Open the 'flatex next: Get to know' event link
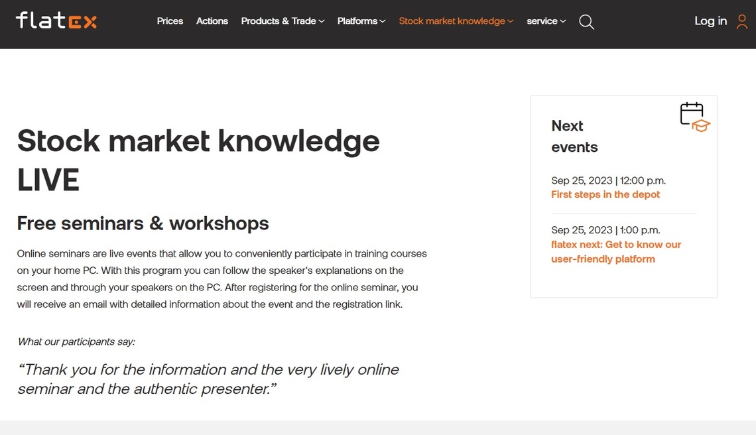The width and height of the screenshot is (756, 435). (615, 252)
